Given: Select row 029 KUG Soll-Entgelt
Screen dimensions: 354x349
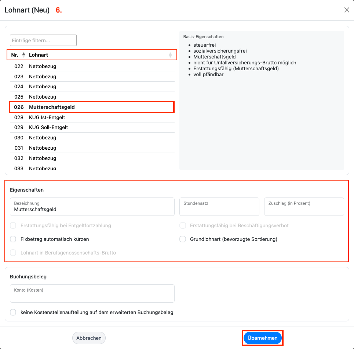Looking at the screenshot, I should pos(92,127).
